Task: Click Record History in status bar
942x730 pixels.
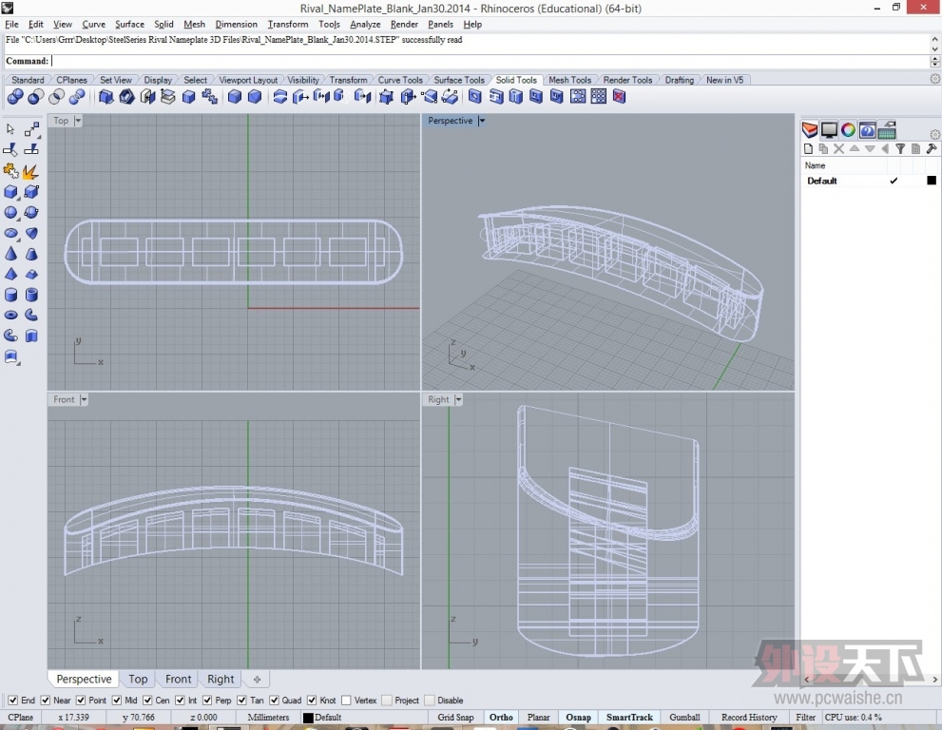Action: coord(748,717)
